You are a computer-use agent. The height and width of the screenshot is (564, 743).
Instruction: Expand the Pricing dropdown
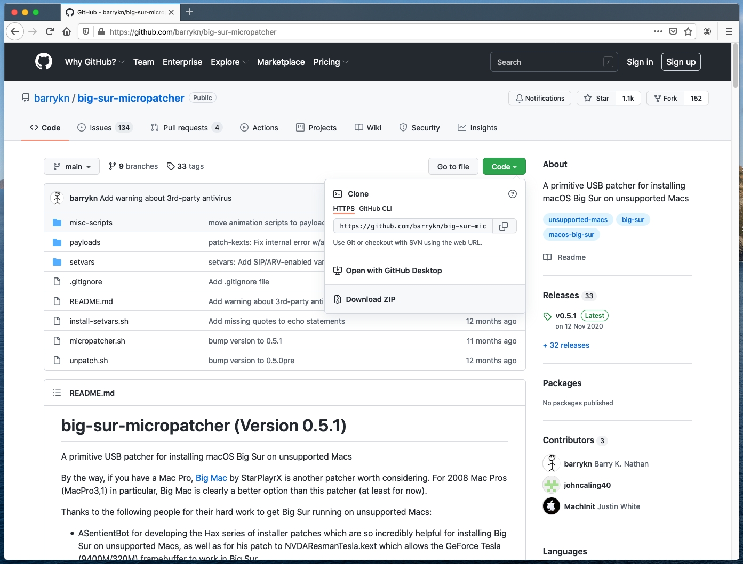click(x=331, y=62)
